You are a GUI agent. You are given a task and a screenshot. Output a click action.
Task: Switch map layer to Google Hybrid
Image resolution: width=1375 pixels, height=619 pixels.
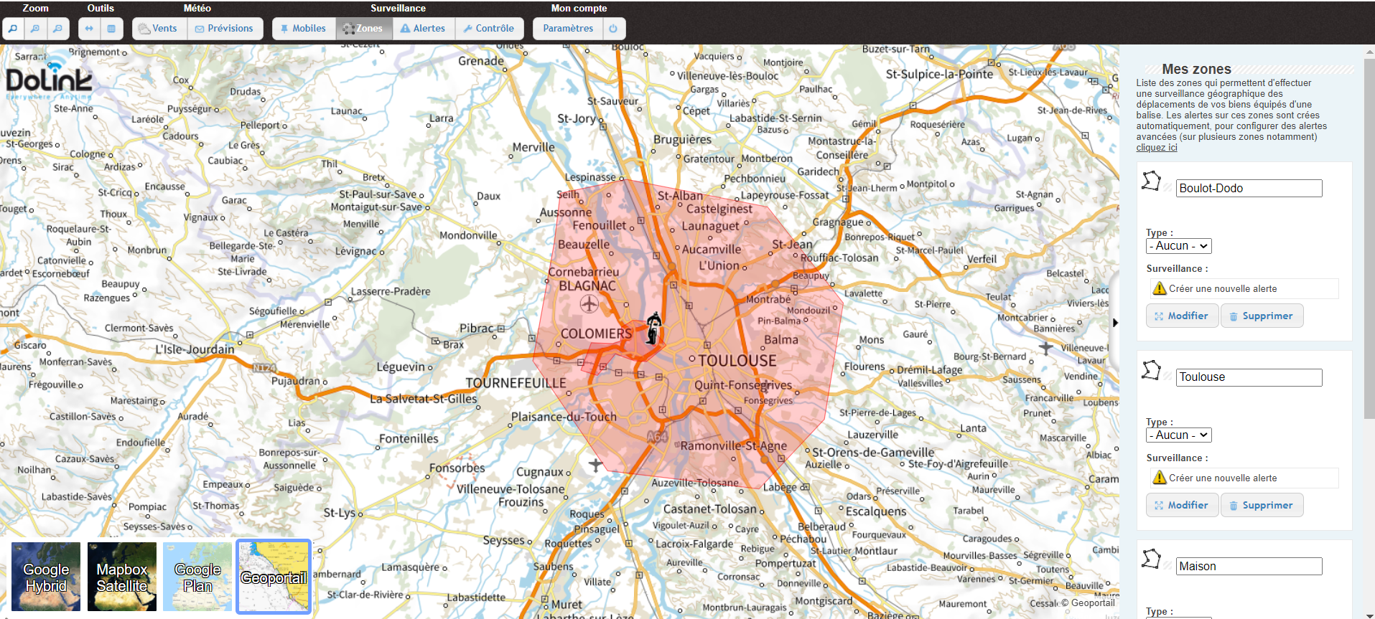coord(46,577)
